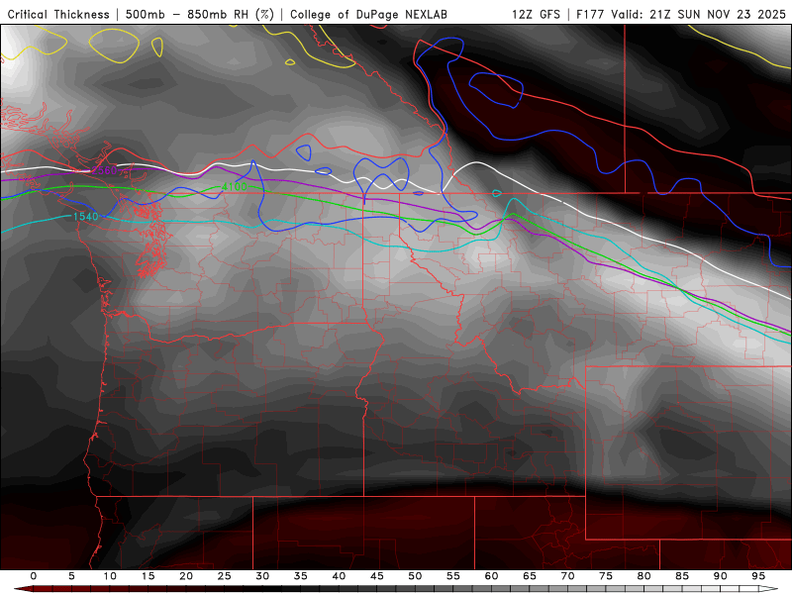Click 'College of DuPage NEXLAB' in the header
792x594 pixels.
coord(368,15)
